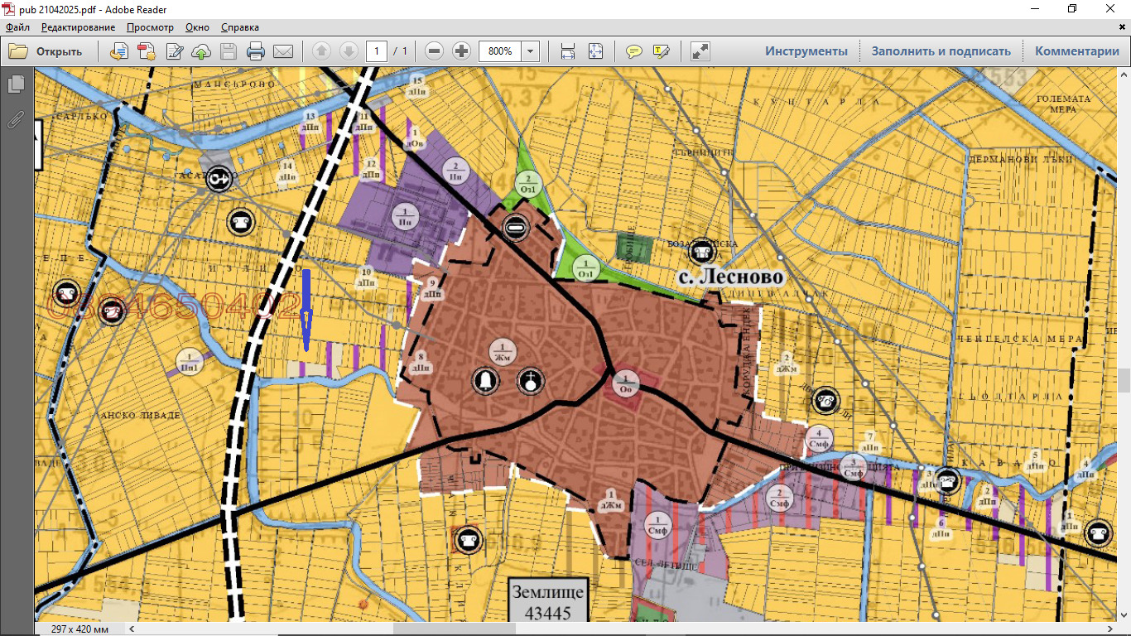Switch to read mode via expand arrows icon
The image size is (1131, 636).
pos(700,51)
